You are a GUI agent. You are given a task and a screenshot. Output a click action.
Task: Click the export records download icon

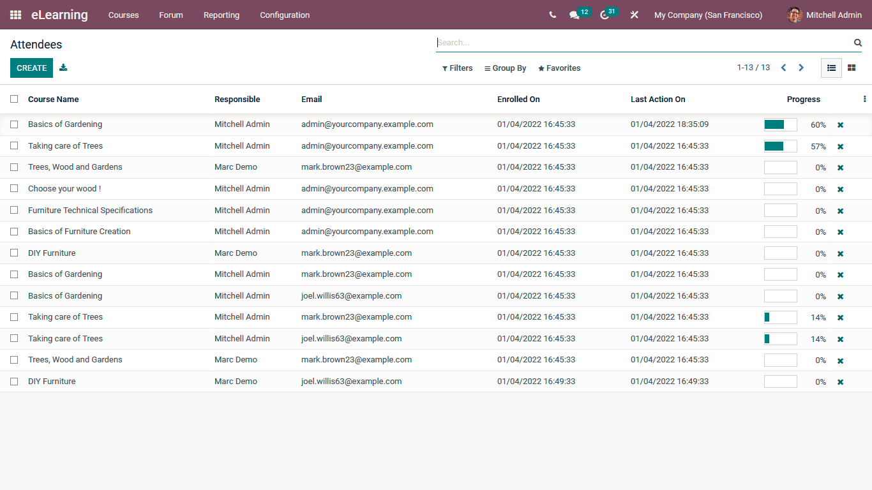[x=63, y=68]
